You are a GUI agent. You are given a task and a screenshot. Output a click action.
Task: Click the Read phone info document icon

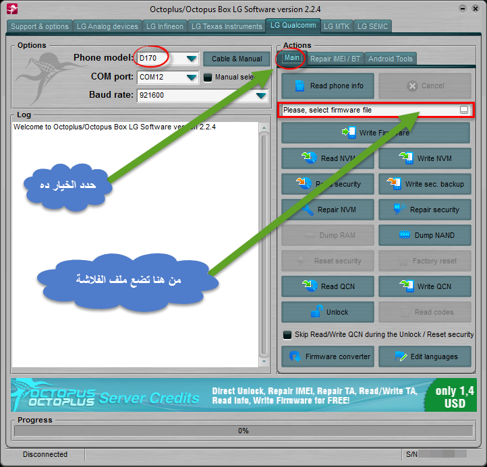[x=299, y=86]
